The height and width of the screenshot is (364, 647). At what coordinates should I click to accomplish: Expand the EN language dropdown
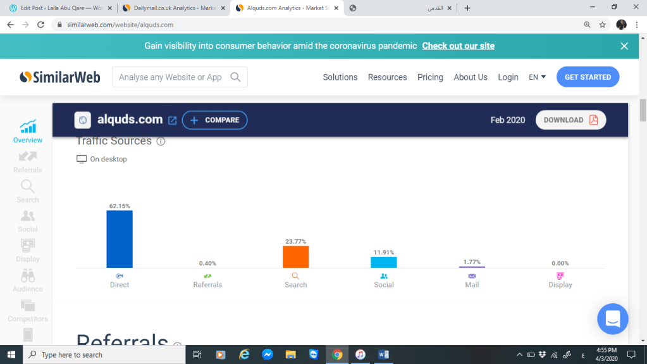pyautogui.click(x=537, y=77)
